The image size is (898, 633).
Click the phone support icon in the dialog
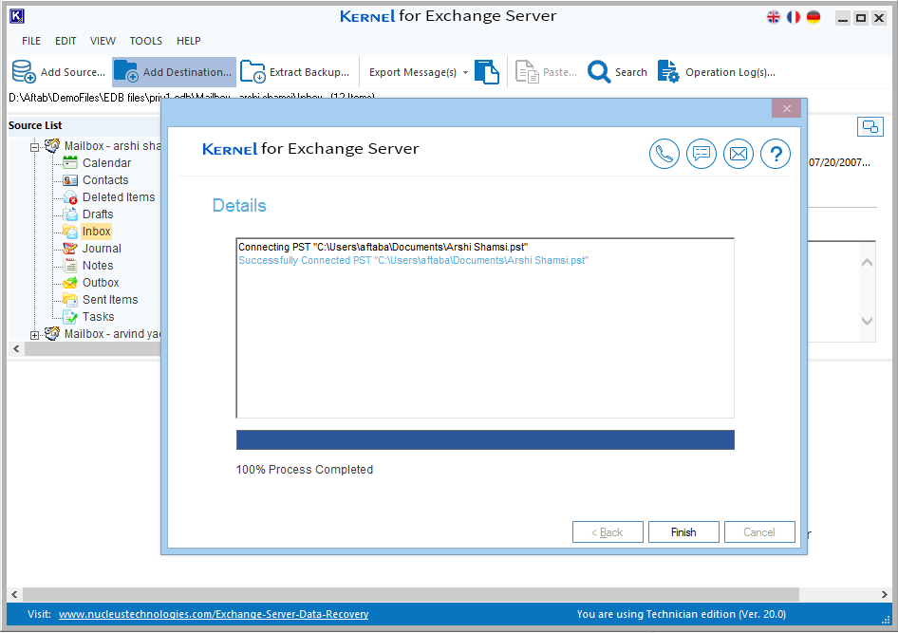[x=664, y=154]
